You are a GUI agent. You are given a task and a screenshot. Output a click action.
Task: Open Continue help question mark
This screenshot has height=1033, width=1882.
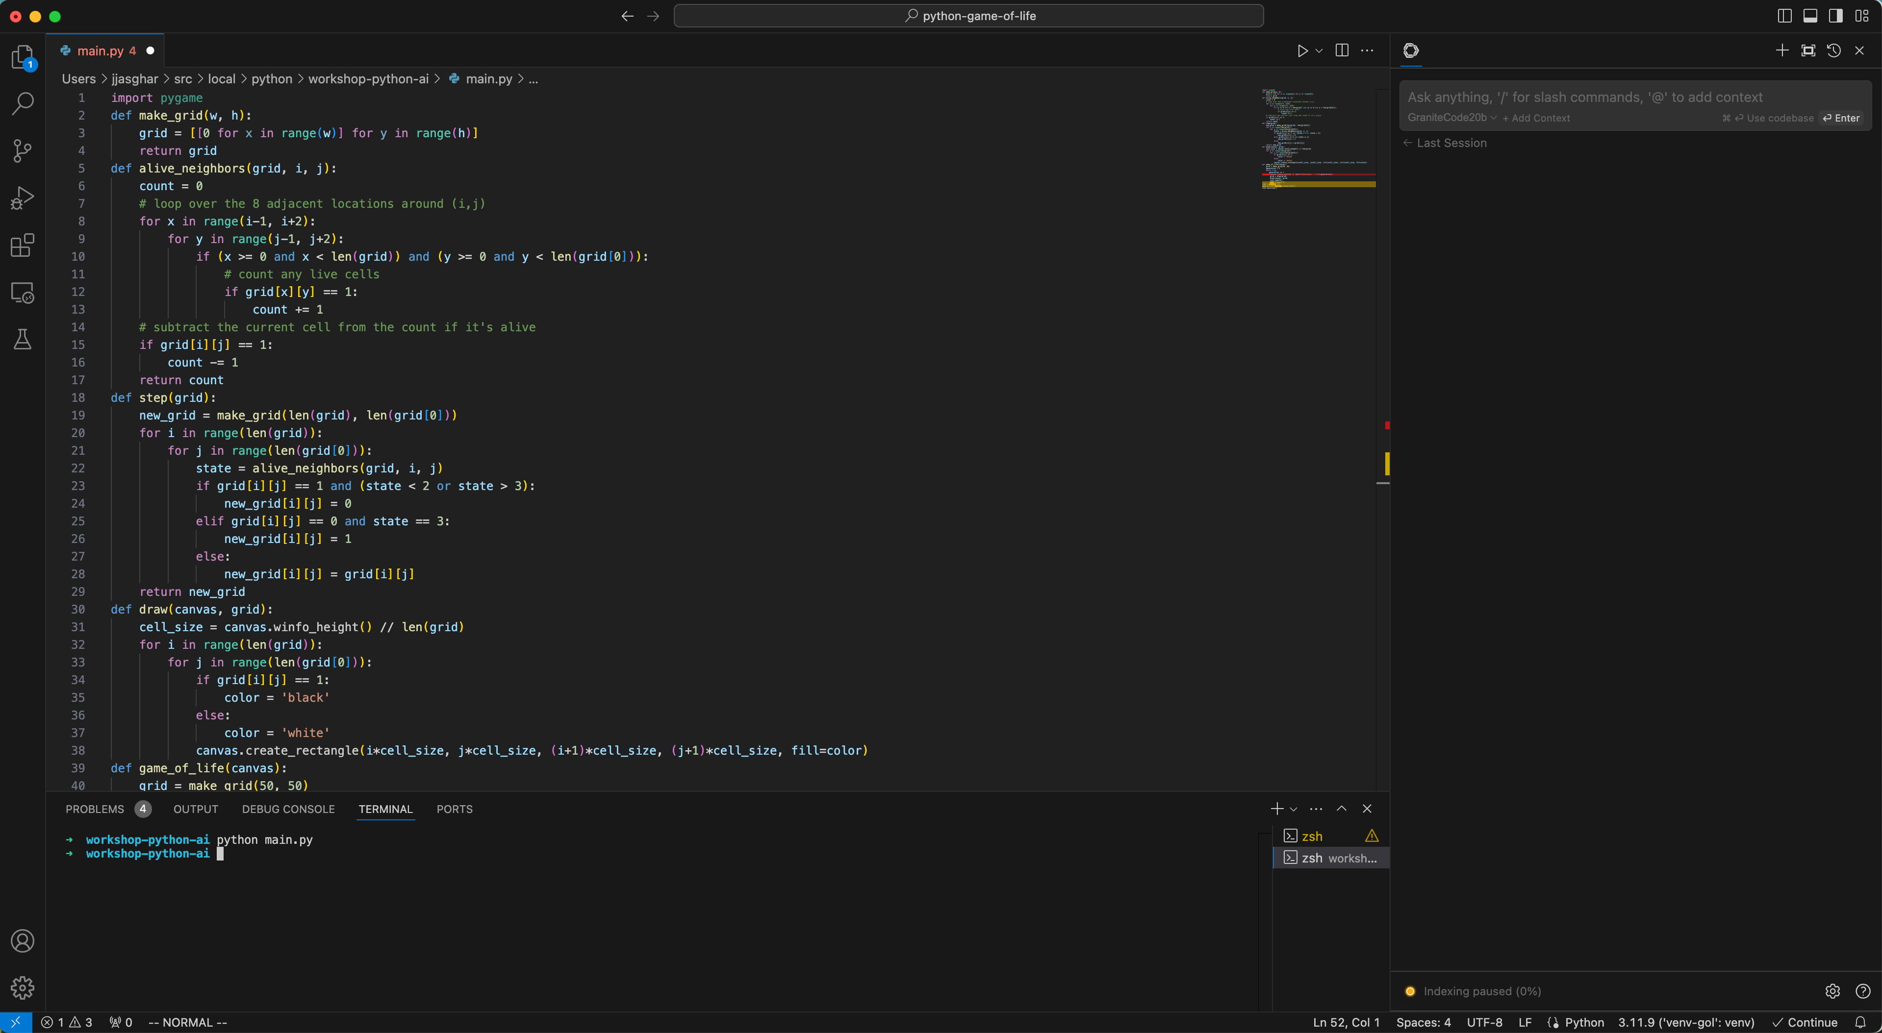(x=1863, y=991)
